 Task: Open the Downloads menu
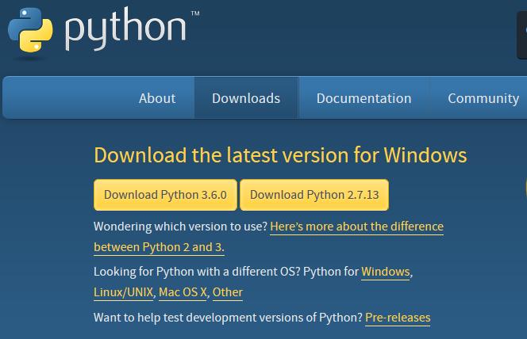click(x=246, y=98)
